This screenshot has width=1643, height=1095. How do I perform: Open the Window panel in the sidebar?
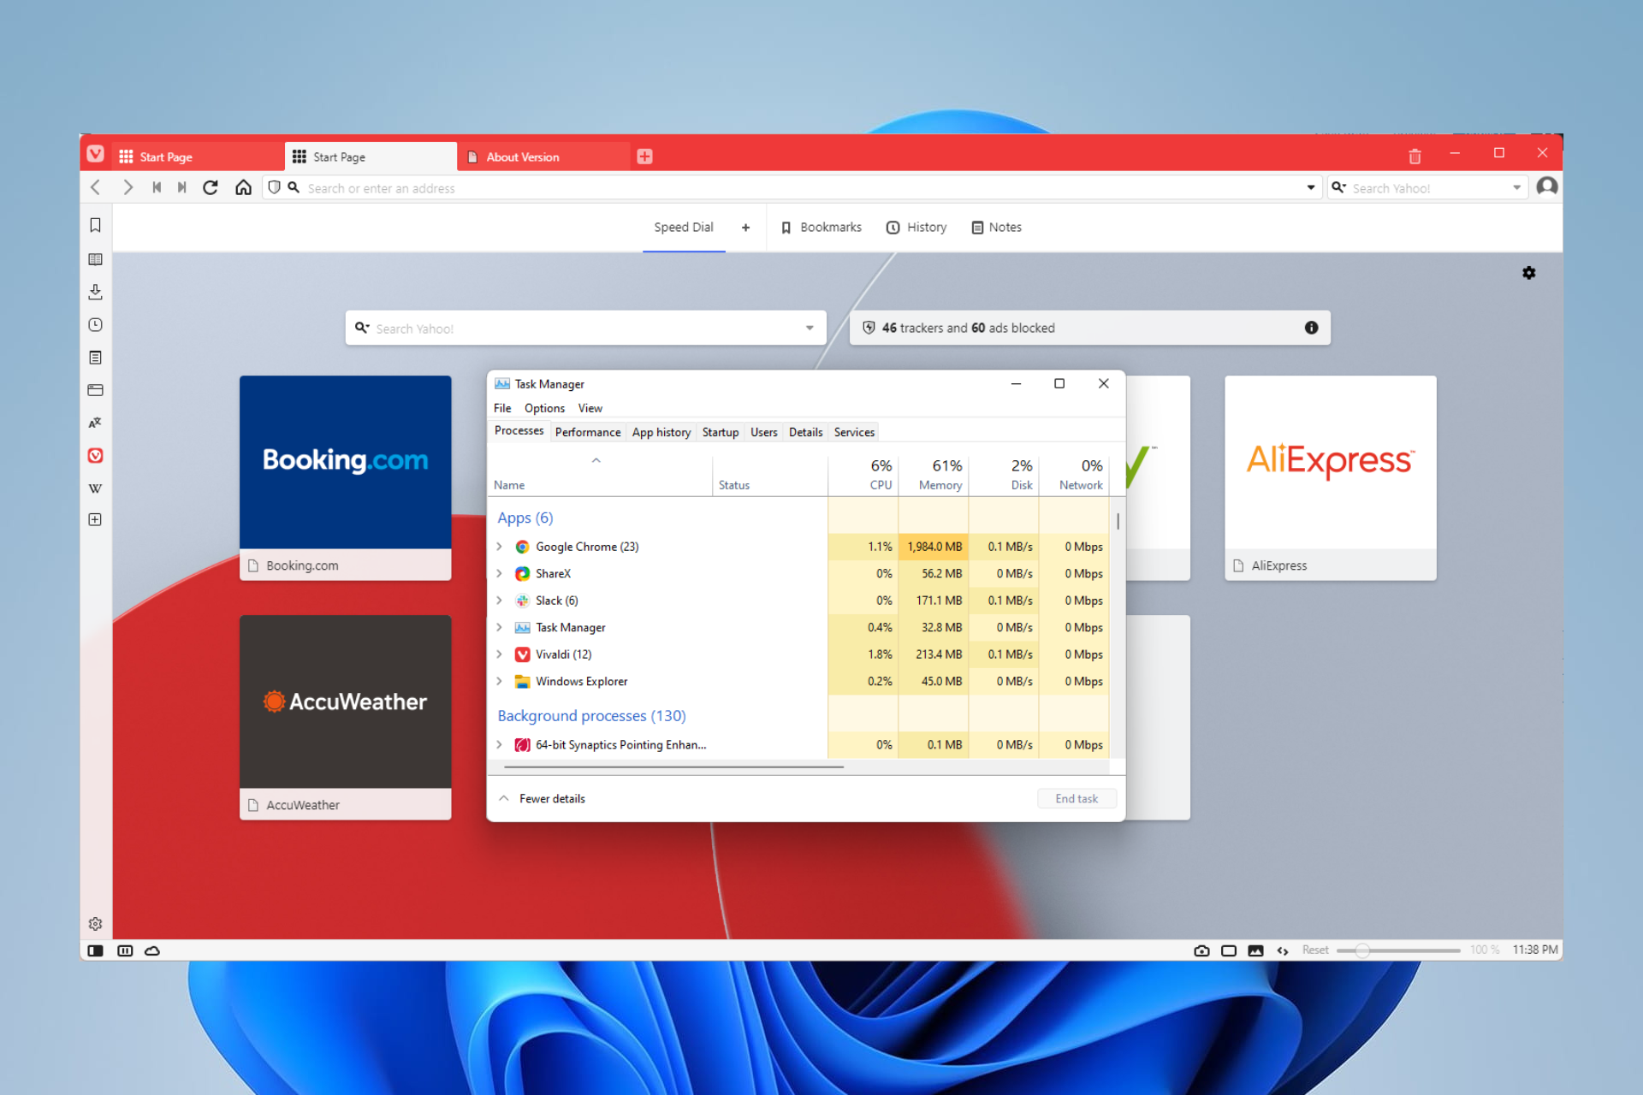(96, 390)
